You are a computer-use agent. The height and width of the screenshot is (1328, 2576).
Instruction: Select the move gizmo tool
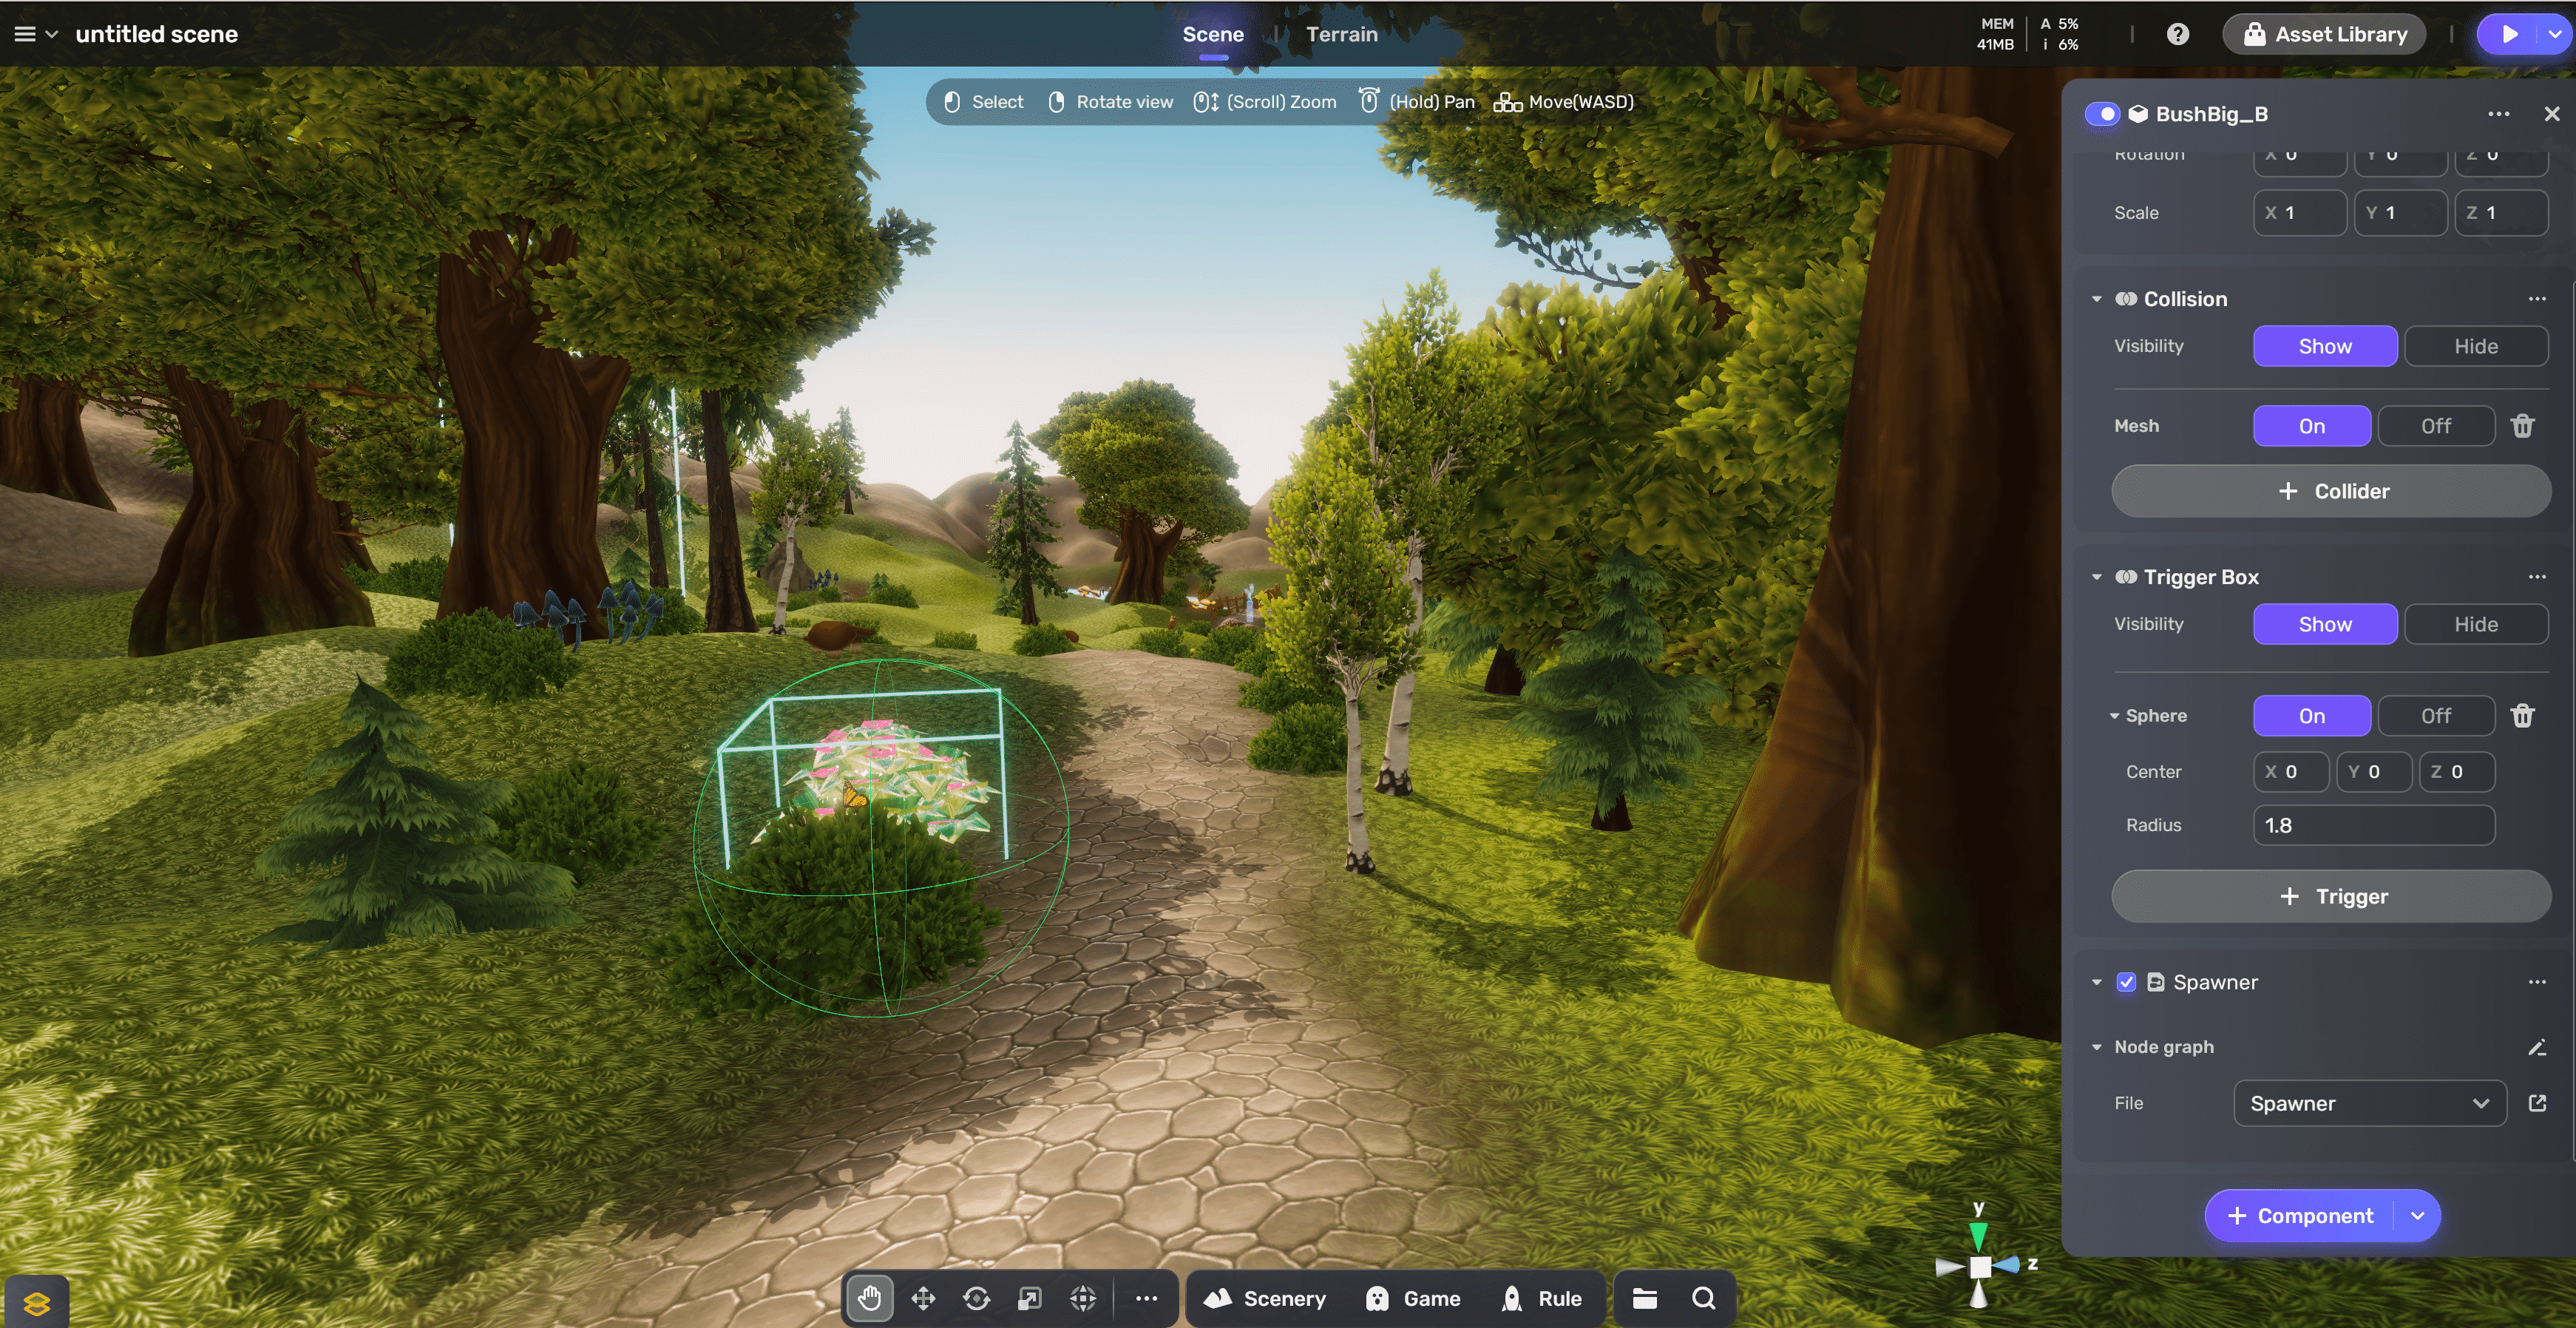pos(923,1298)
